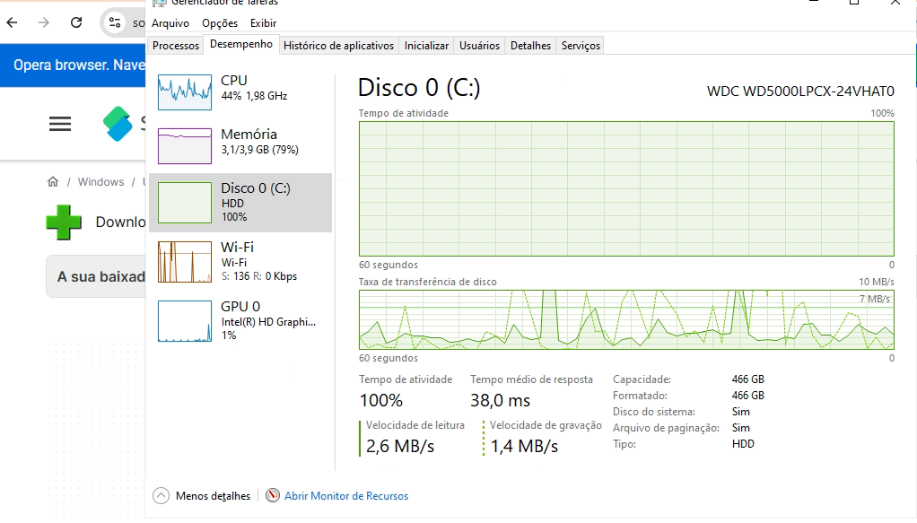Click the 100% activity time value

click(x=380, y=400)
